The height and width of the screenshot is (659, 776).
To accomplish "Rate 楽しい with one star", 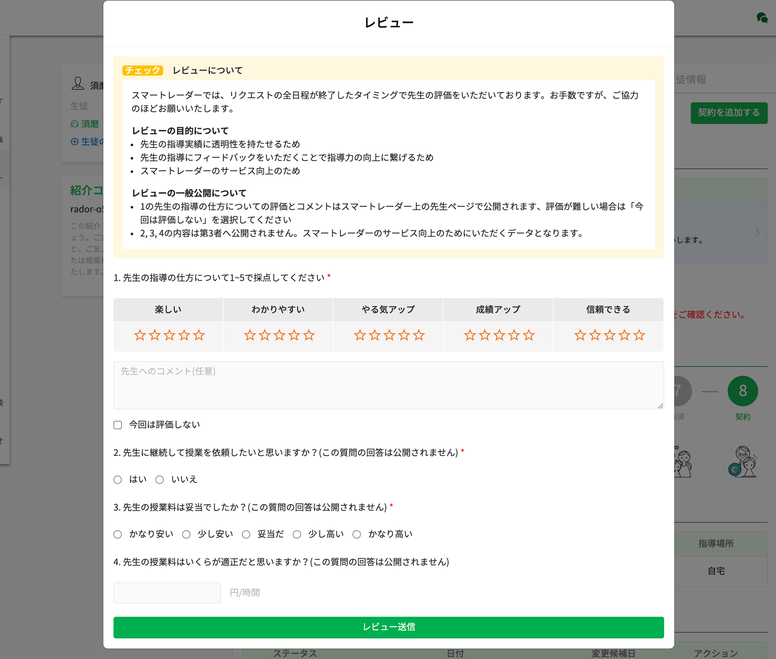I will pyautogui.click(x=140, y=335).
